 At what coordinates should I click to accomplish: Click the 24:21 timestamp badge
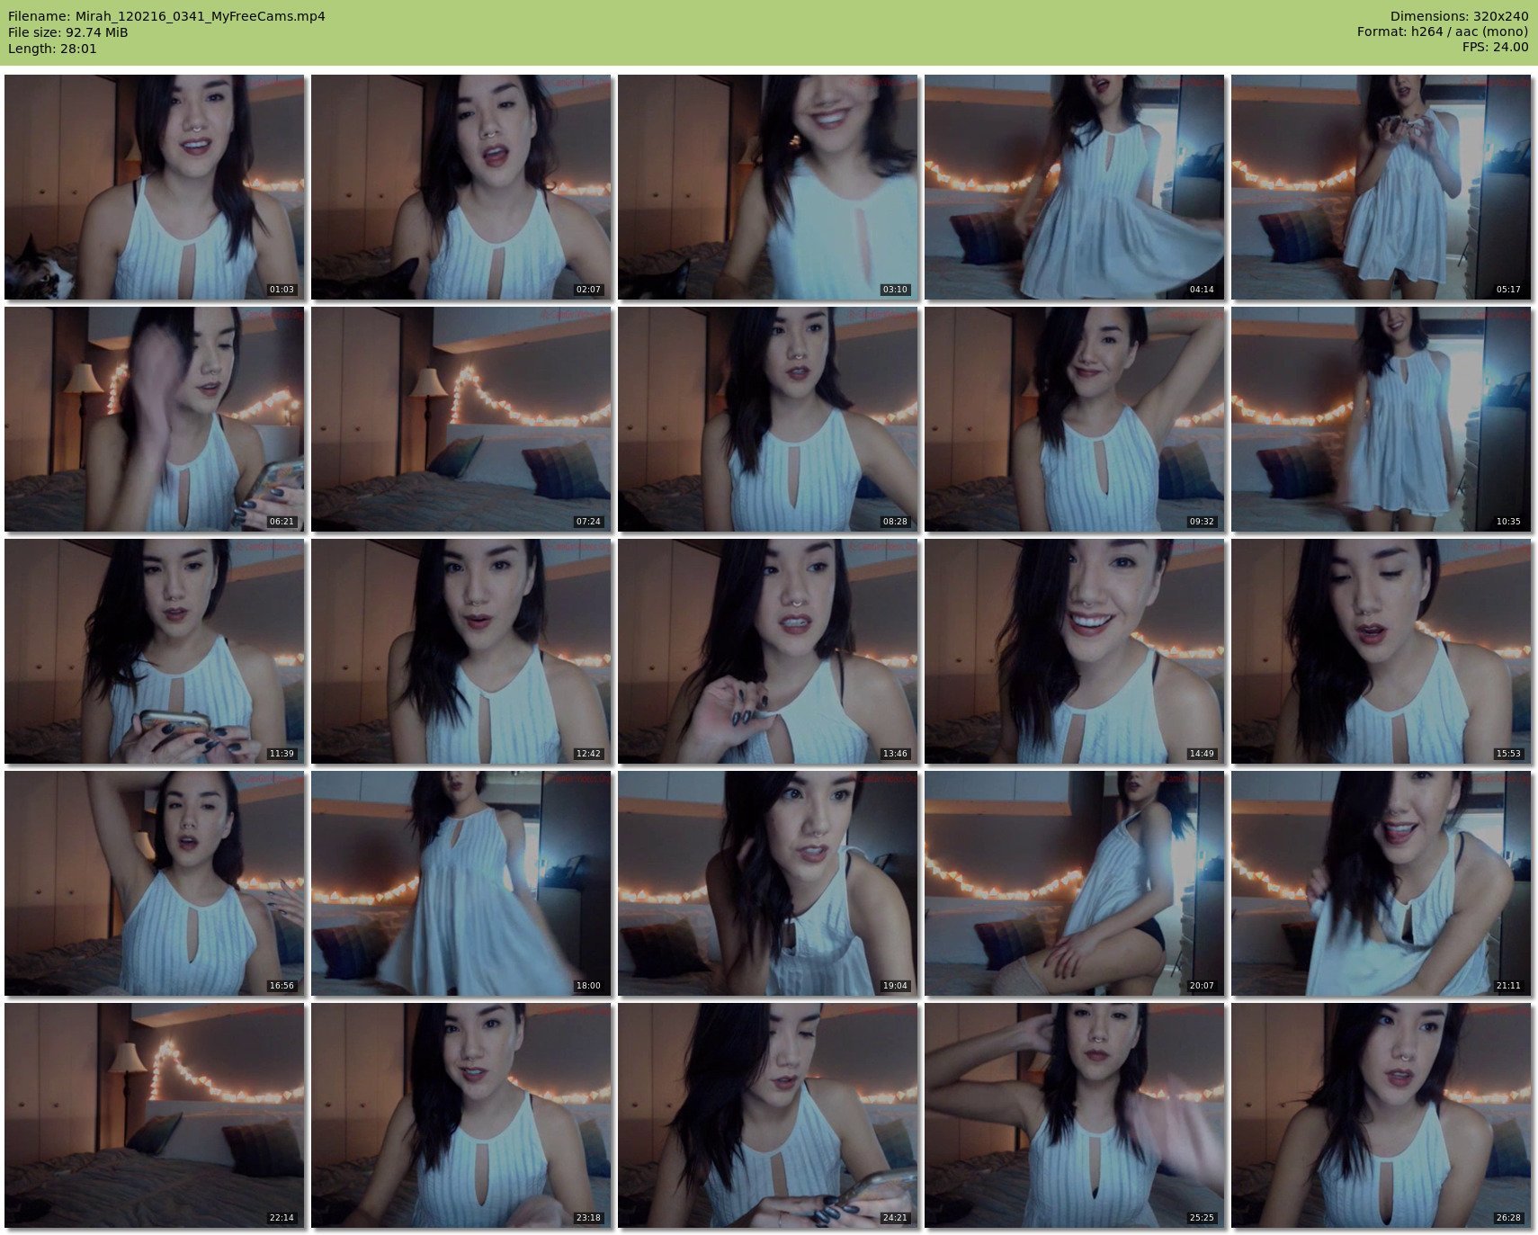pyautogui.click(x=895, y=1218)
